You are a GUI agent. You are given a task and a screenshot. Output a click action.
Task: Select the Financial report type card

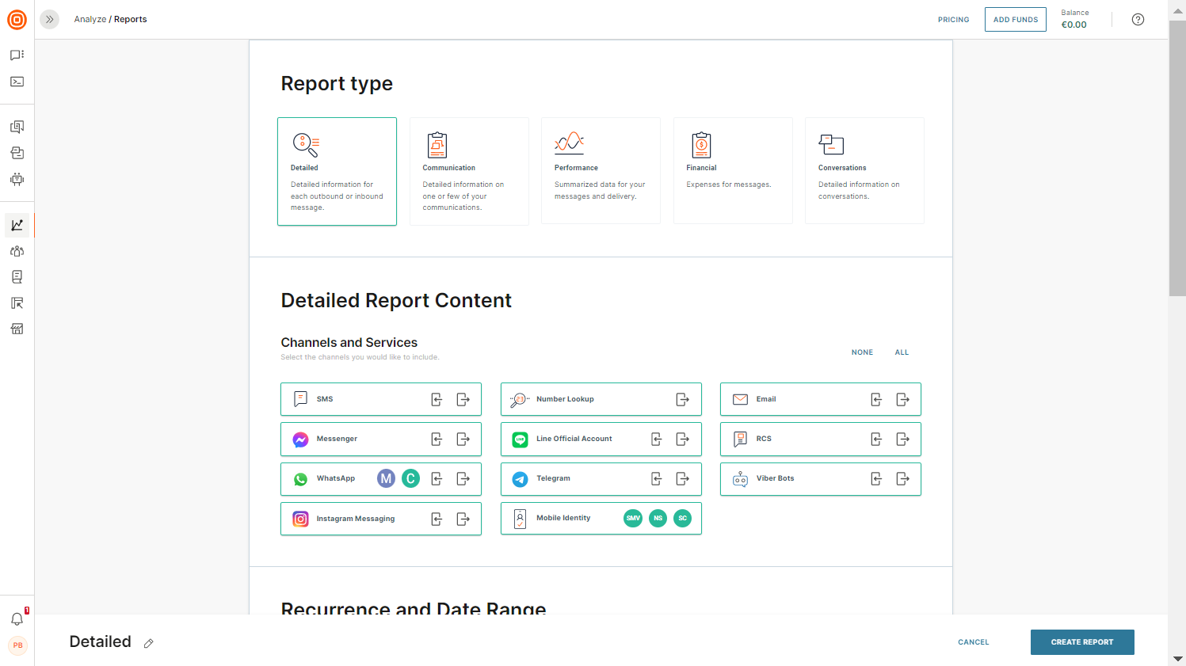(x=733, y=170)
